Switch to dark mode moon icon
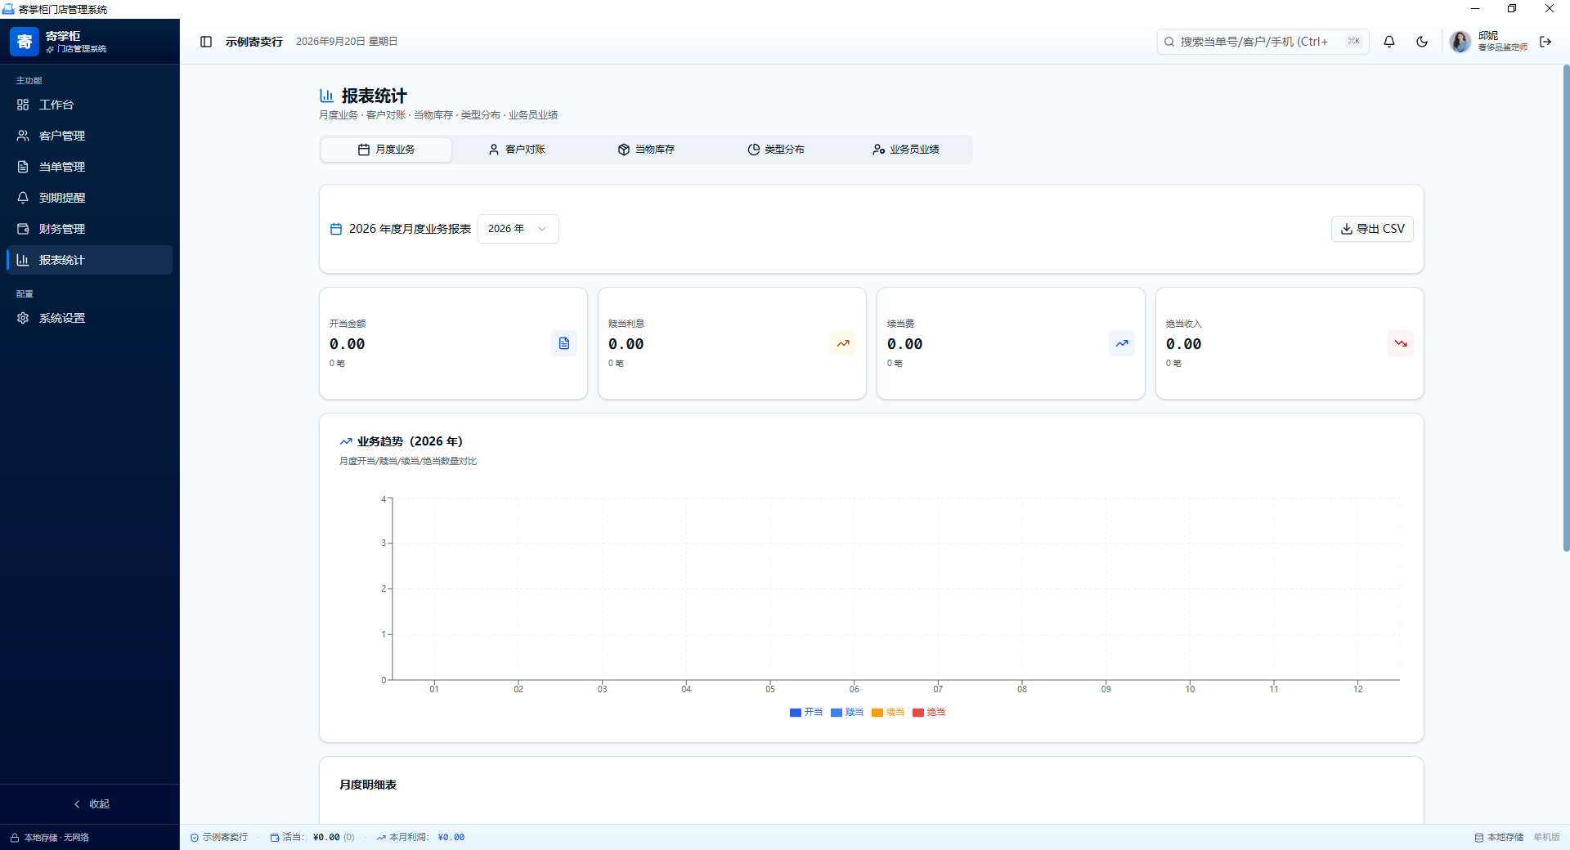Viewport: 1570px width, 850px height. 1422,42
